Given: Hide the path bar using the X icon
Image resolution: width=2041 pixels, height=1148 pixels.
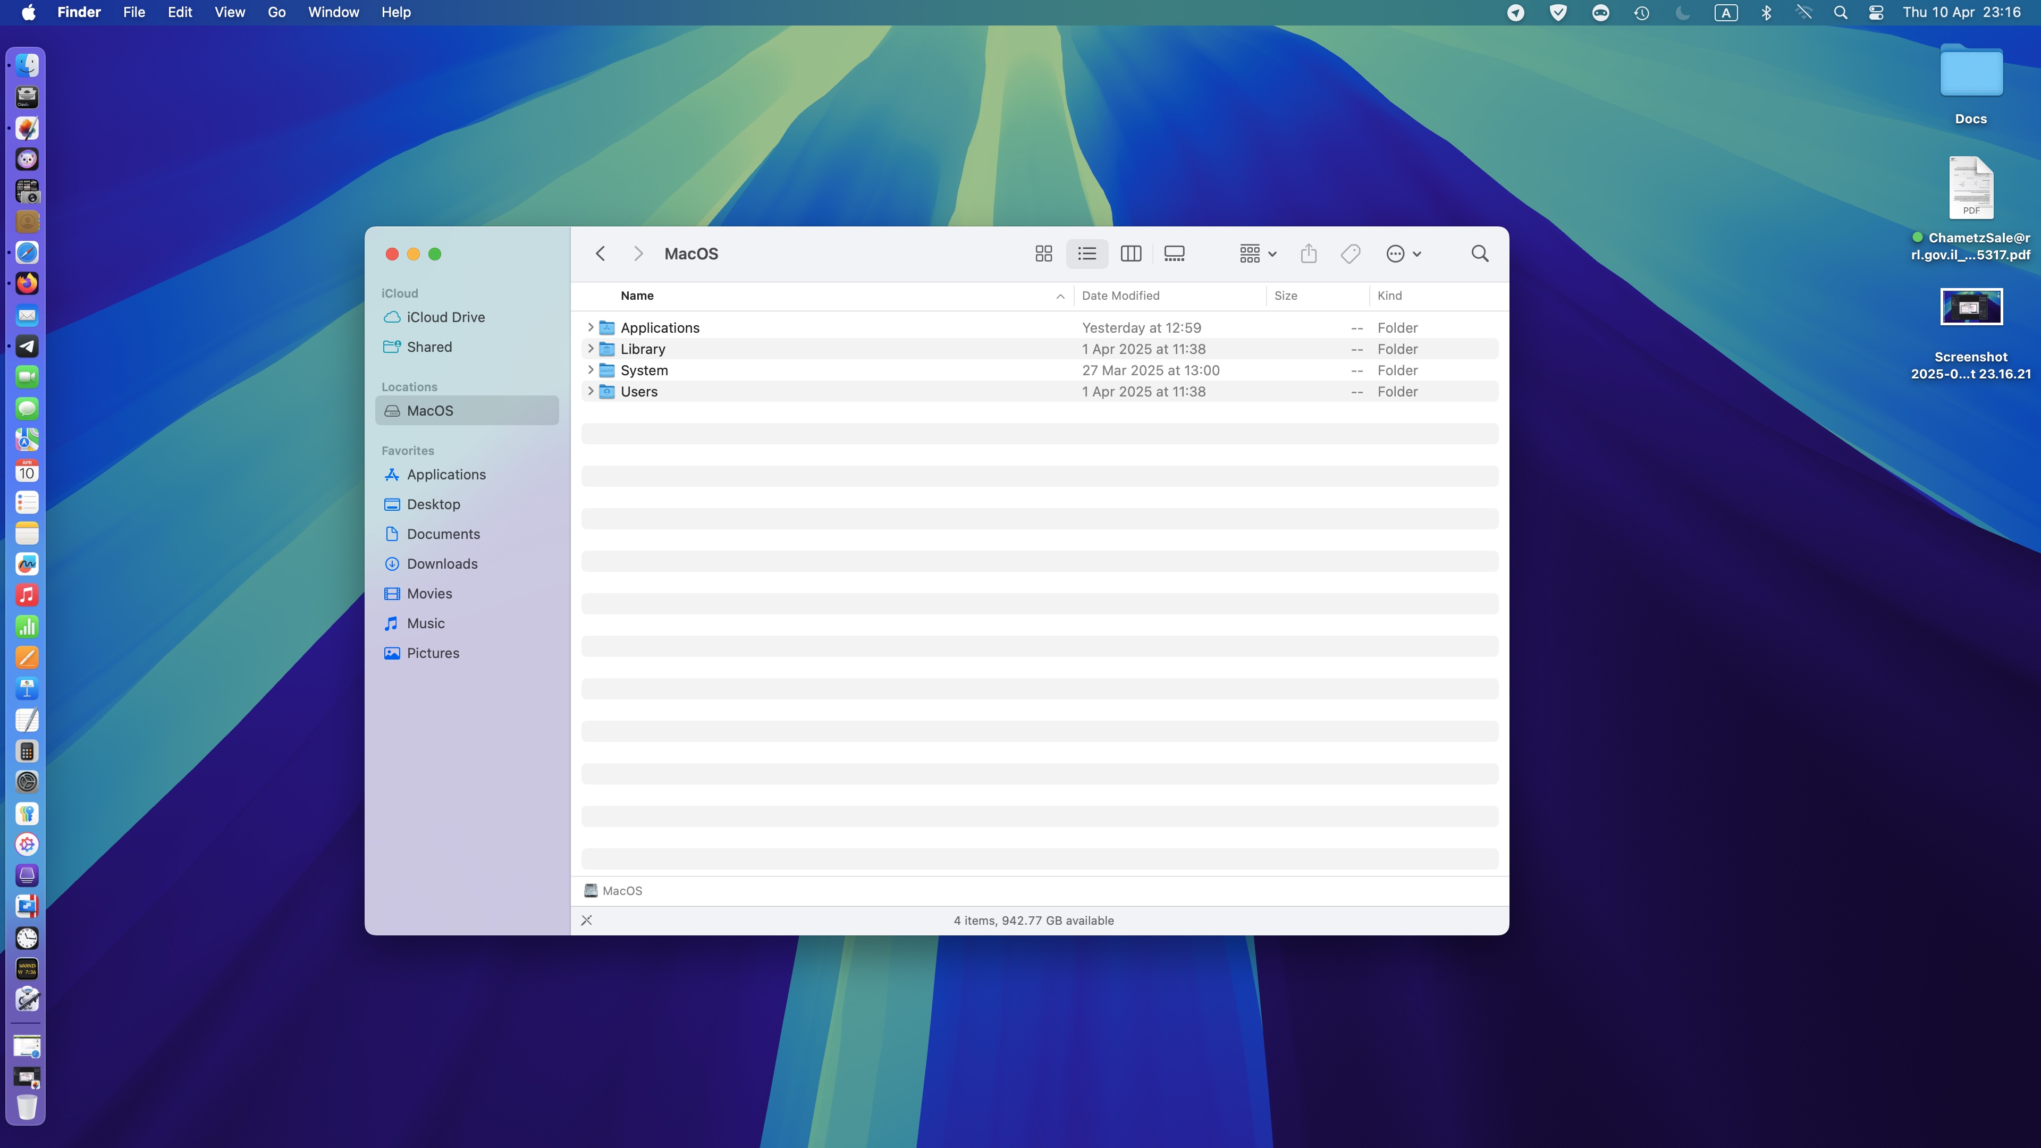Looking at the screenshot, I should pyautogui.click(x=586, y=921).
